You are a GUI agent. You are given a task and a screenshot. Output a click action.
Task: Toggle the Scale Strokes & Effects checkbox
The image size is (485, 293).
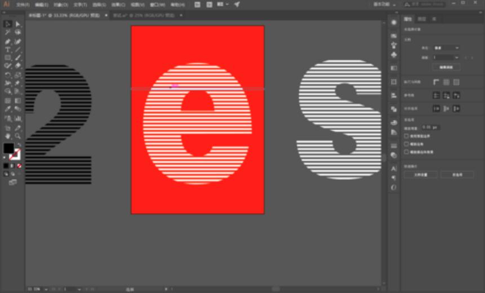[407, 152]
